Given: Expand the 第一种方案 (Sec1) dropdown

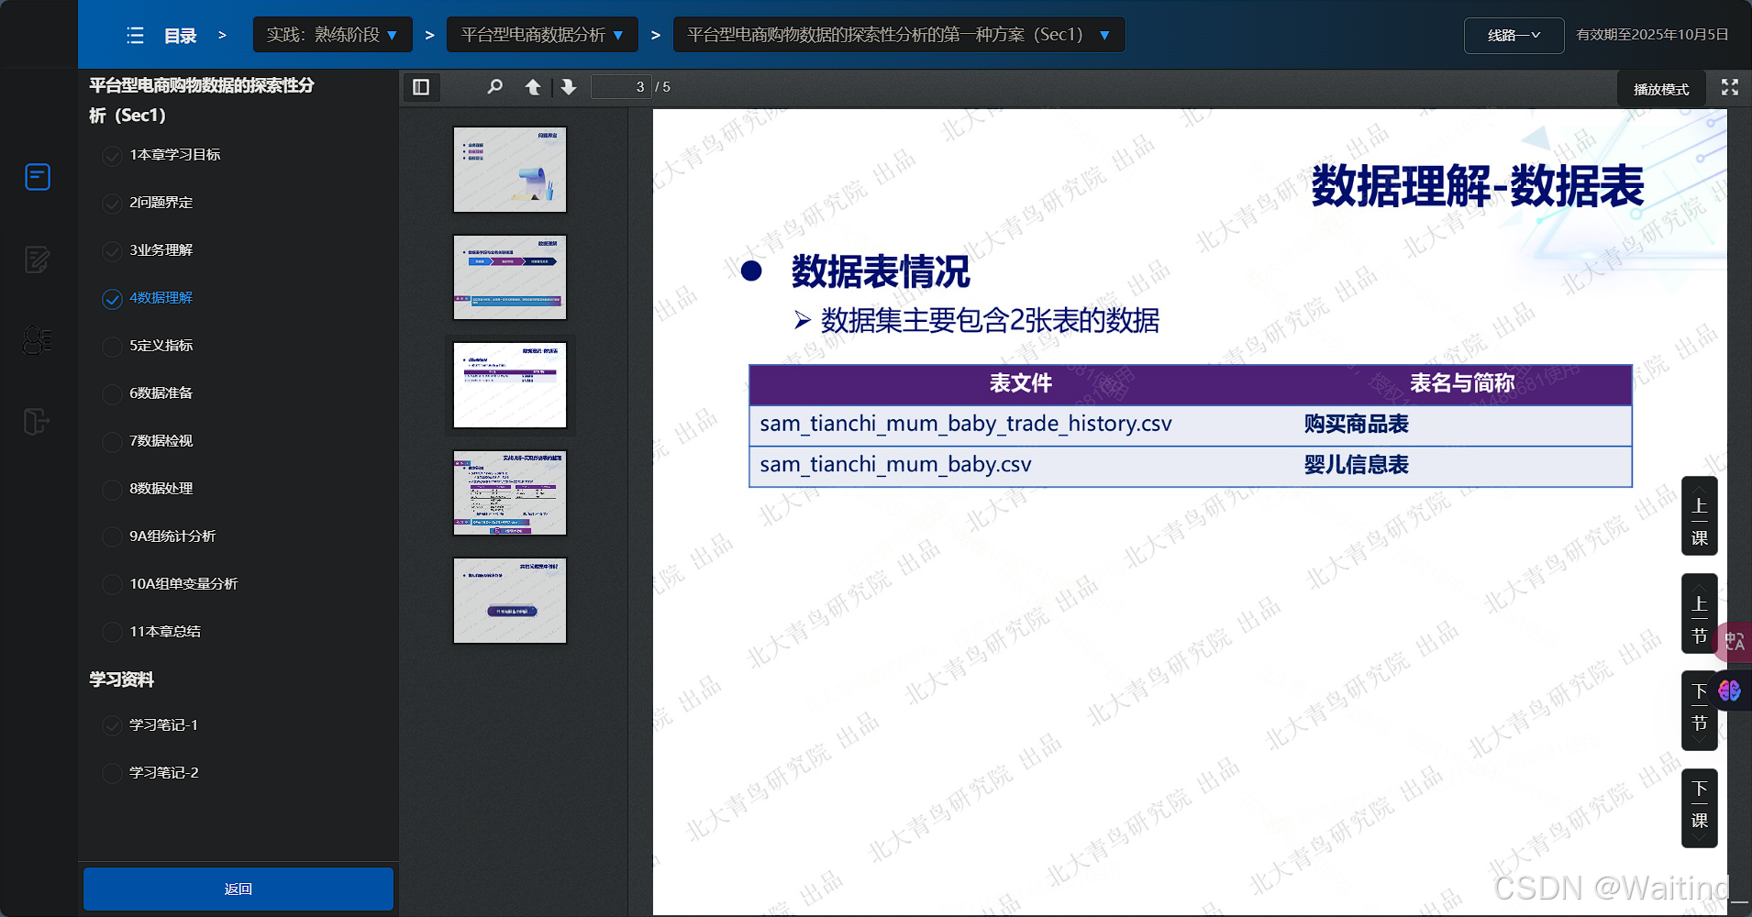Looking at the screenshot, I should [899, 35].
